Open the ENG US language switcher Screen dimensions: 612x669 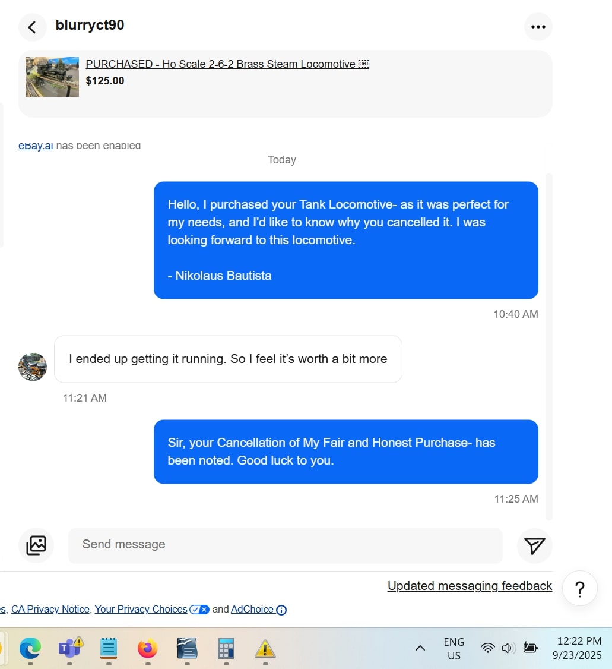(454, 649)
